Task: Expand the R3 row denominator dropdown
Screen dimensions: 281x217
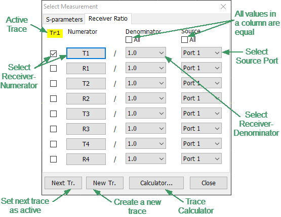Action: click(x=146, y=128)
